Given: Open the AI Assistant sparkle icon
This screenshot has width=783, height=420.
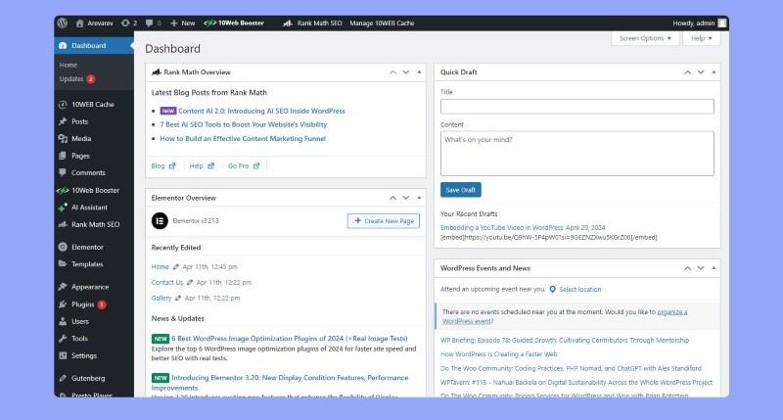Looking at the screenshot, I should pos(63,208).
